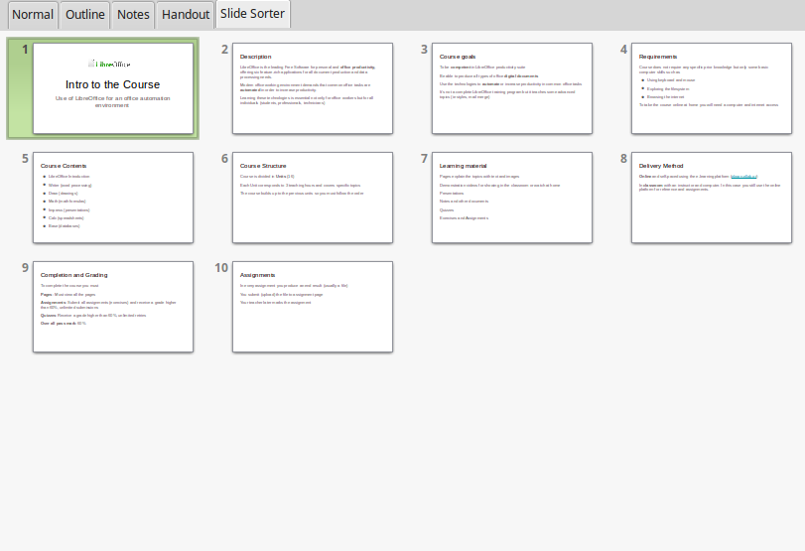The image size is (805, 551).
Task: Select the Completion and Grading slide
Action: [x=113, y=307]
